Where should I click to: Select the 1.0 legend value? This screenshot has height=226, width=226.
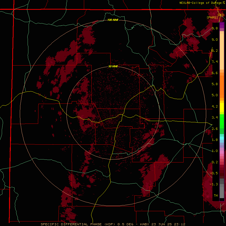tap(215, 151)
